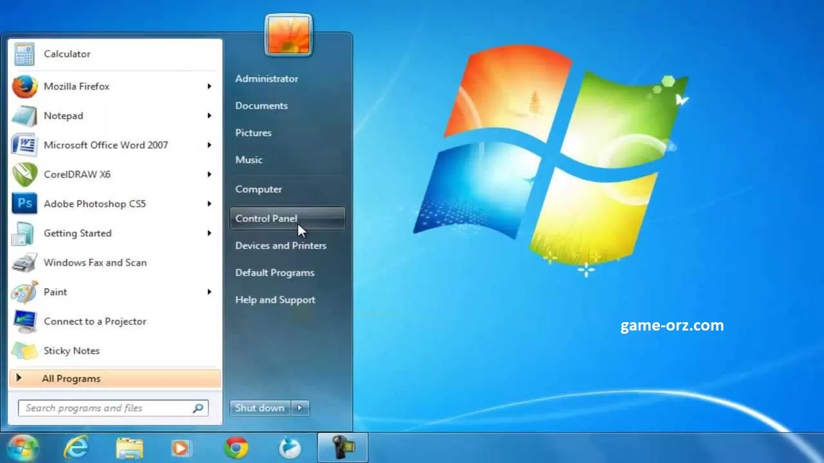Open Adobe Photoshop CS5 icon
This screenshot has height=463, width=824.
pyautogui.click(x=24, y=204)
